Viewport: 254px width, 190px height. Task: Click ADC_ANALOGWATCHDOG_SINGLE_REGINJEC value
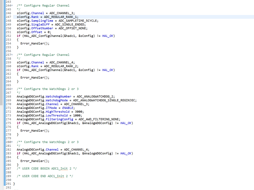pyautogui.click(x=104, y=100)
